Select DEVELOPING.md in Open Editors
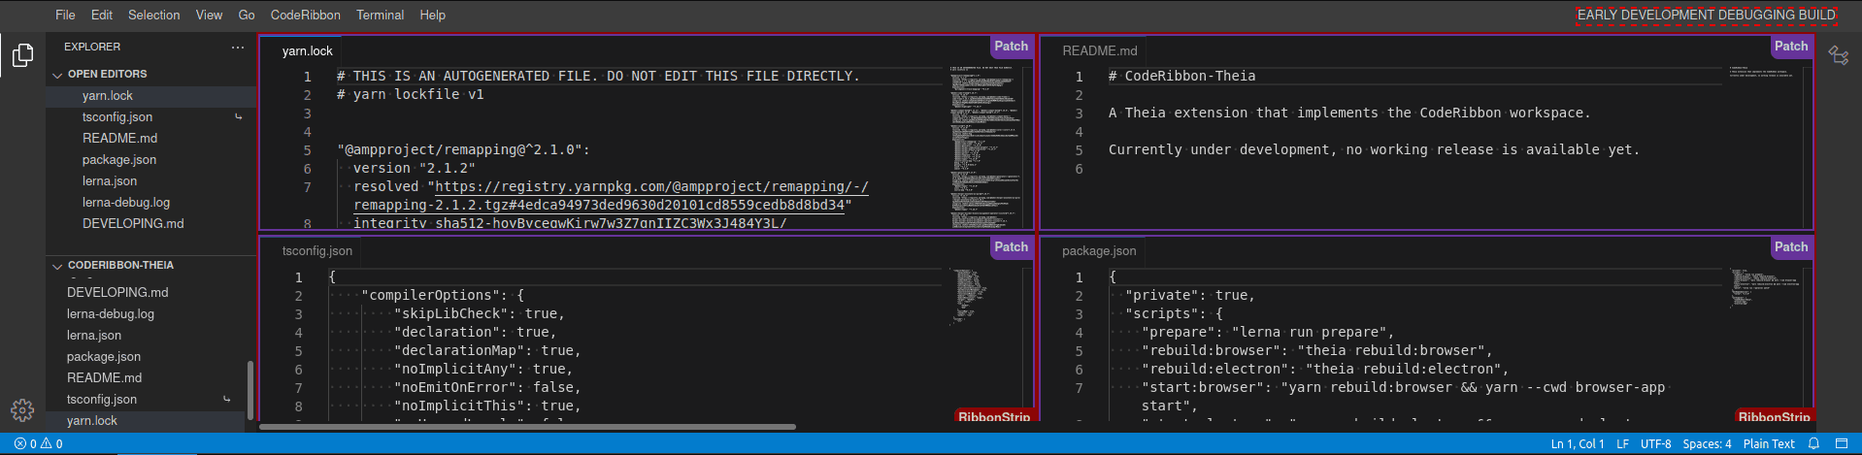Viewport: 1862px width, 455px height. click(150, 224)
